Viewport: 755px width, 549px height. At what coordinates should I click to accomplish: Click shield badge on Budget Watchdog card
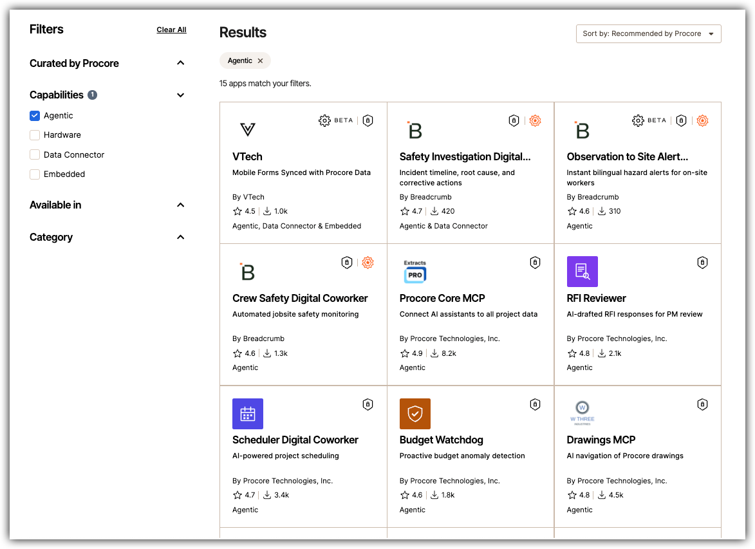pyautogui.click(x=535, y=405)
